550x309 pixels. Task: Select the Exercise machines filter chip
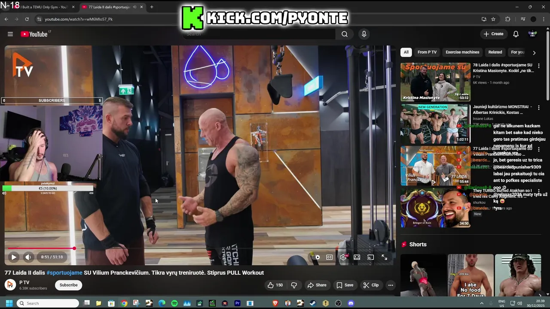pos(462,52)
